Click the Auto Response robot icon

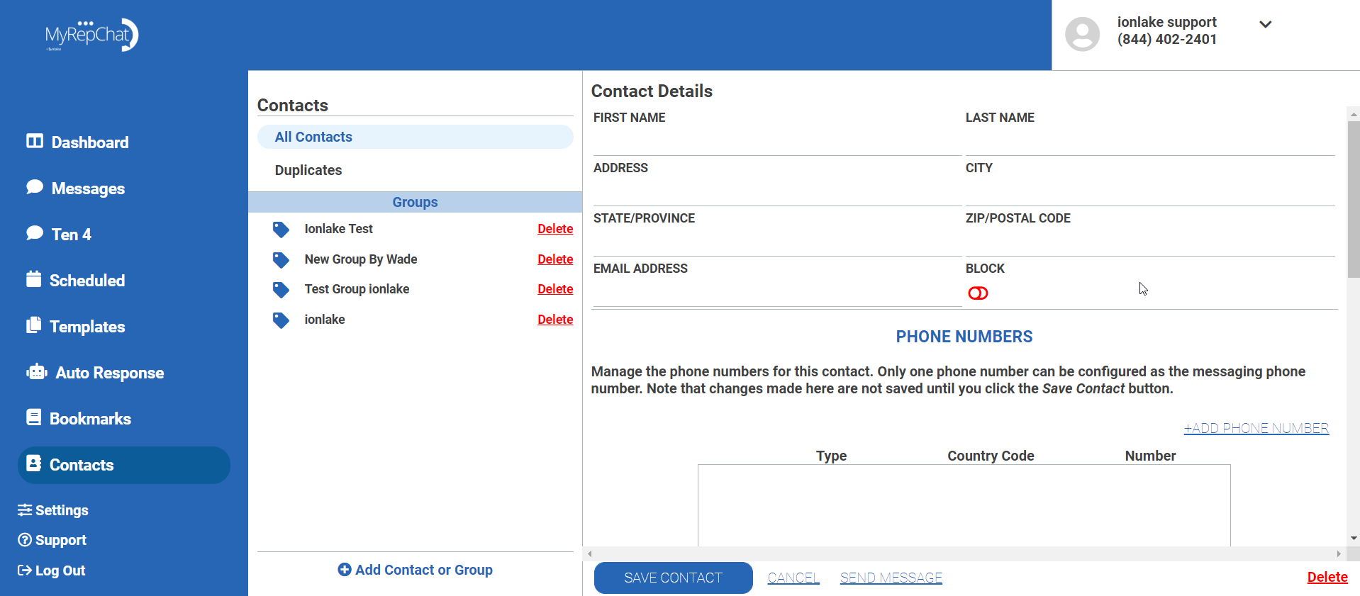tap(37, 372)
